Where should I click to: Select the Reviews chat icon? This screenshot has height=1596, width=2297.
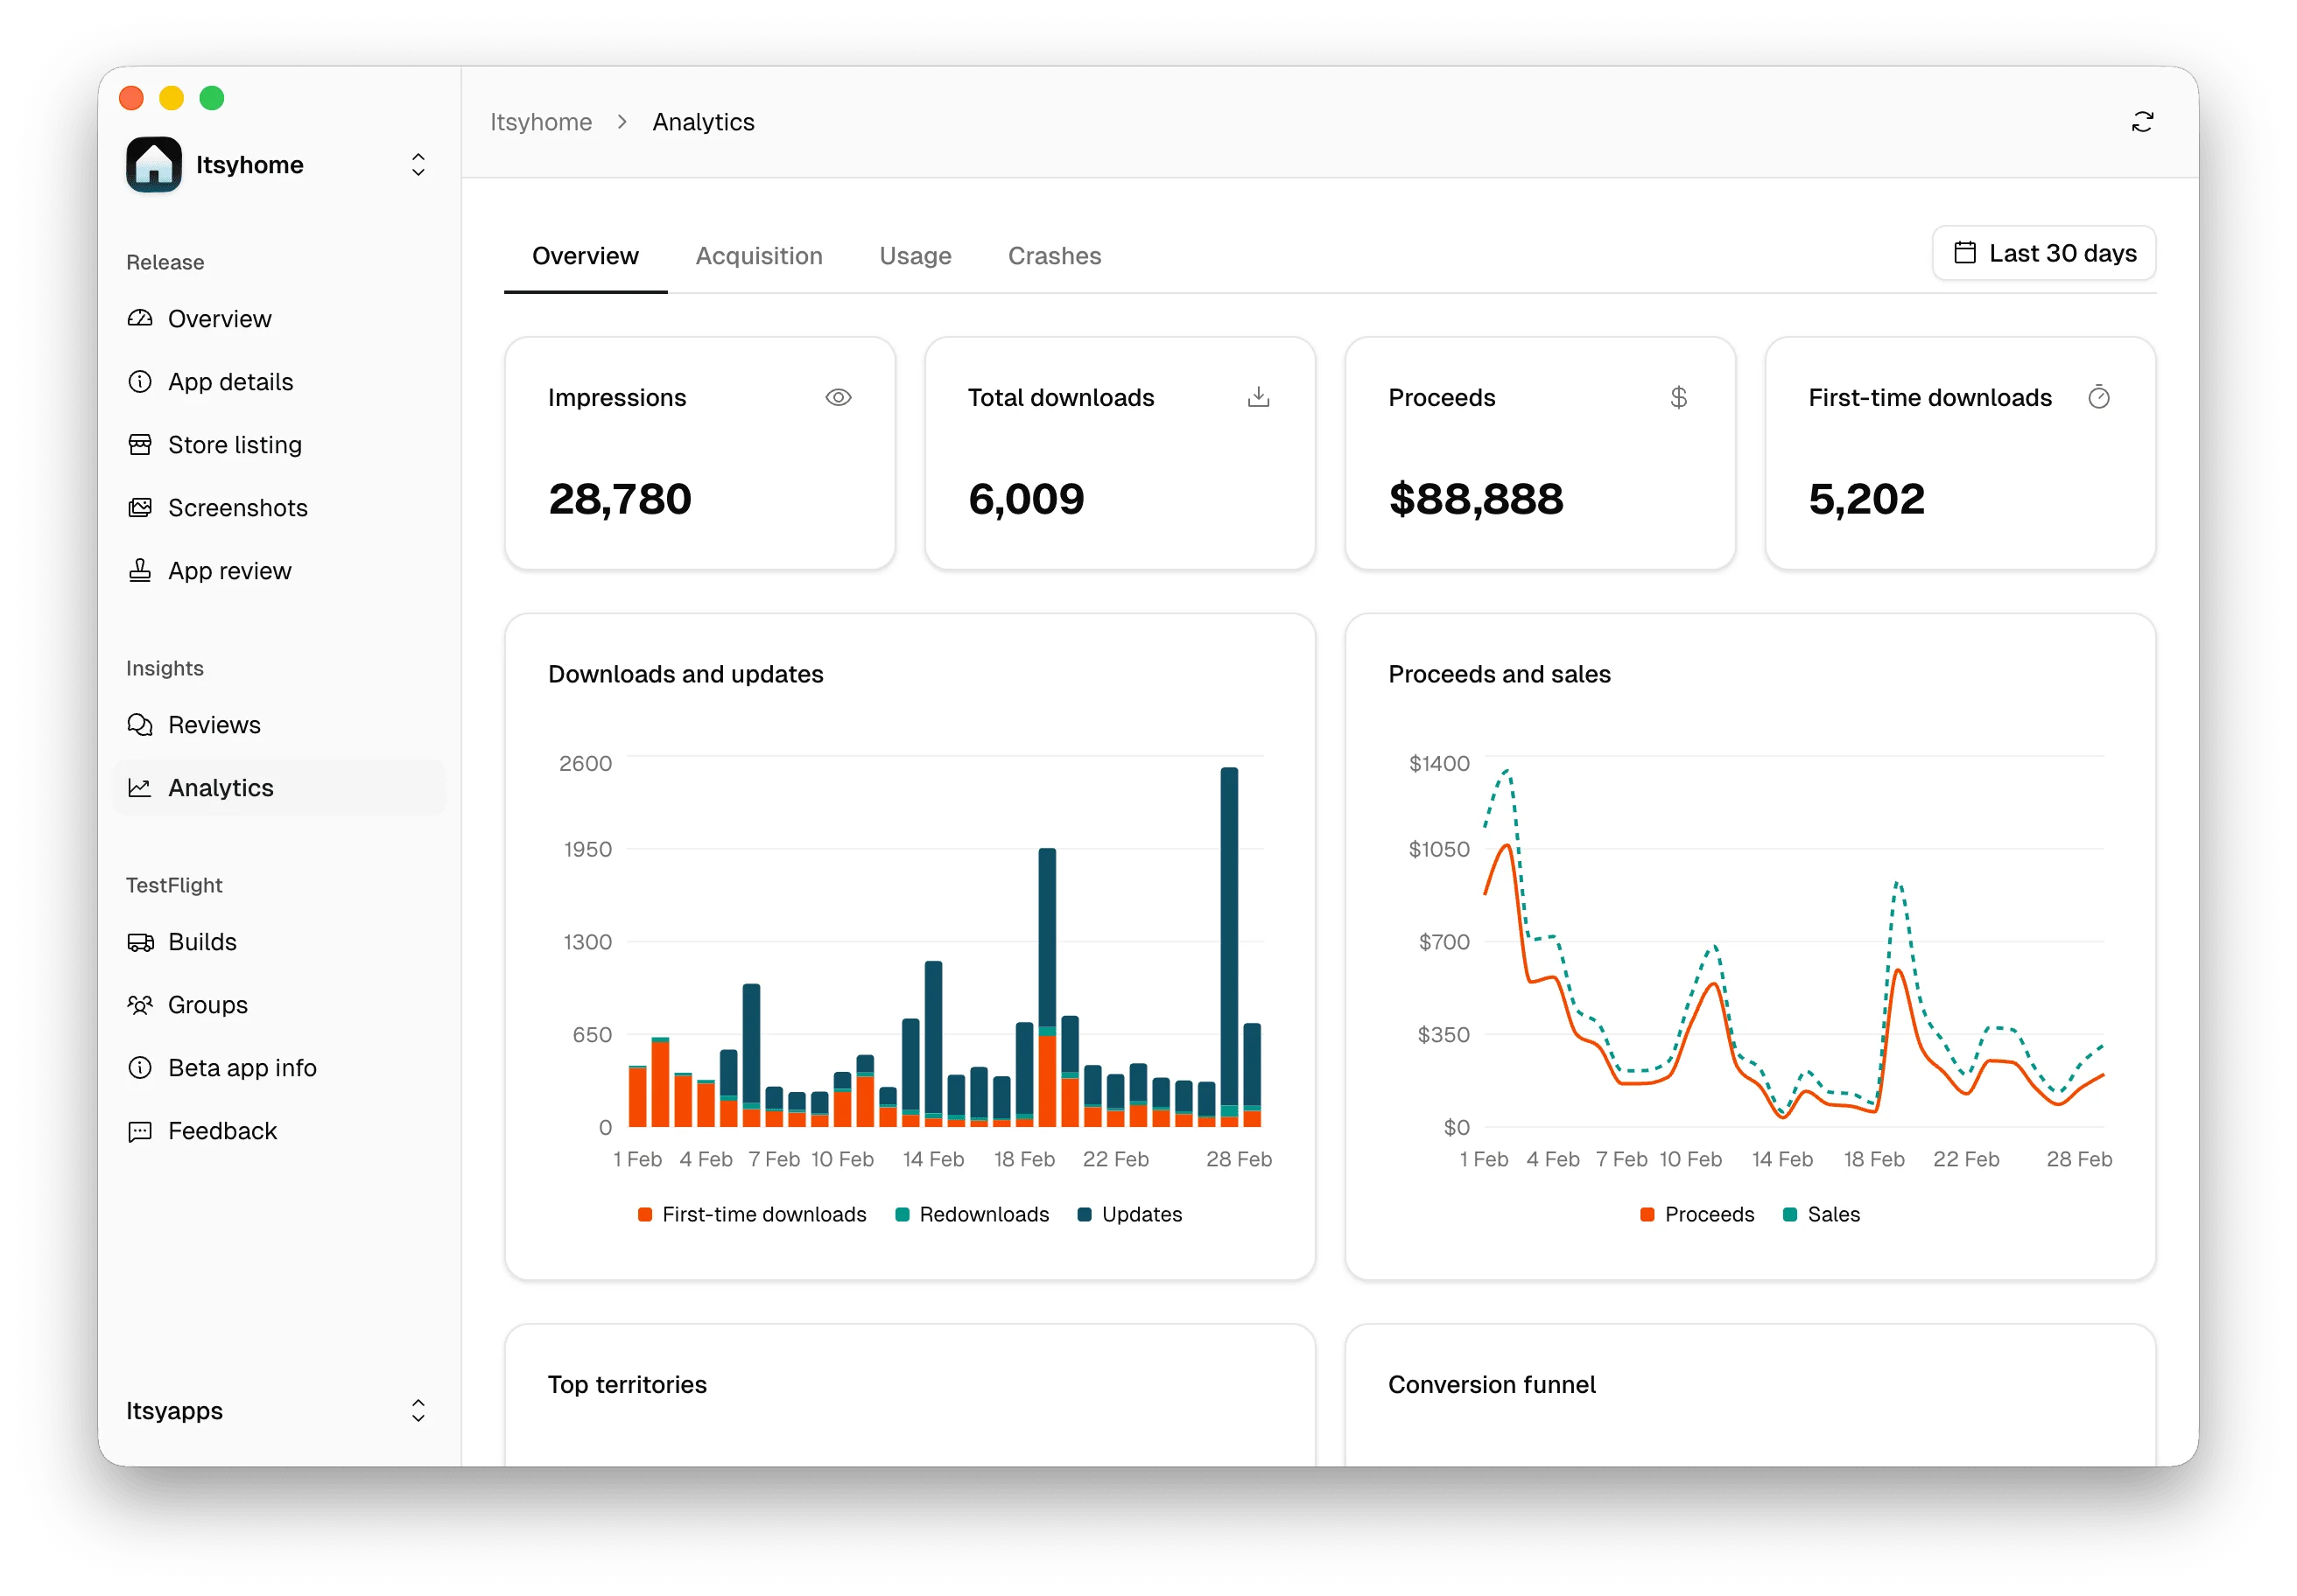[x=141, y=724]
